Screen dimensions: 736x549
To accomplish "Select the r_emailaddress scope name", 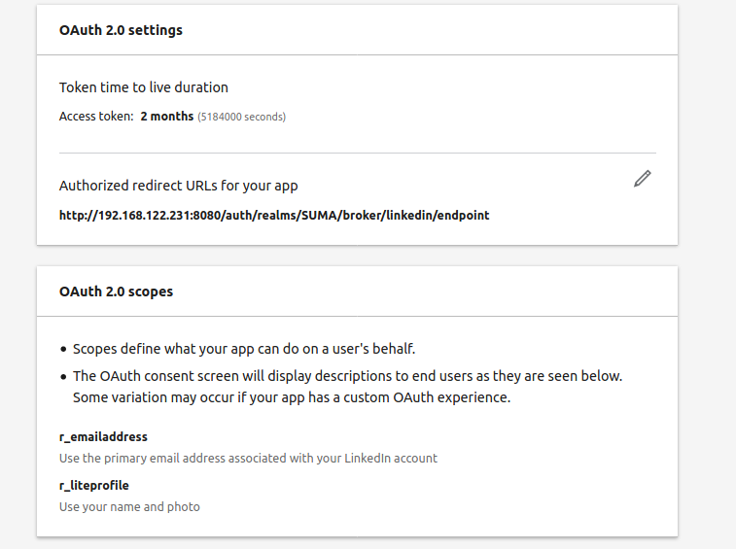I will [103, 437].
